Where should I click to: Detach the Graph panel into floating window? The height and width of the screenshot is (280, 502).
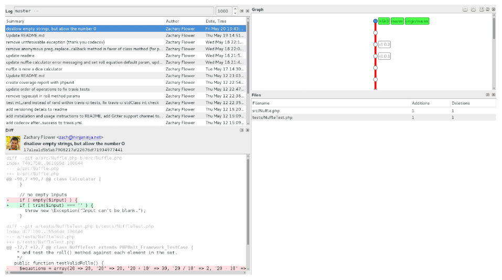tap(487, 9)
